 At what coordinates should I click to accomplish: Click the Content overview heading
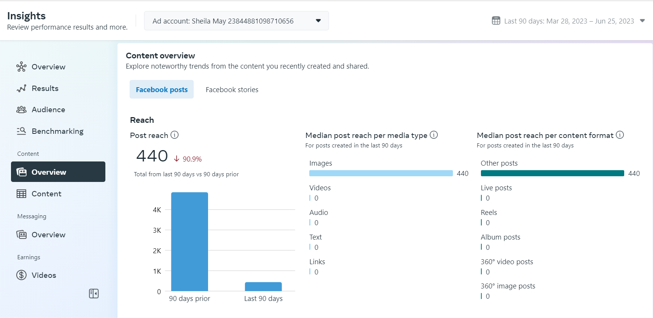click(x=160, y=56)
